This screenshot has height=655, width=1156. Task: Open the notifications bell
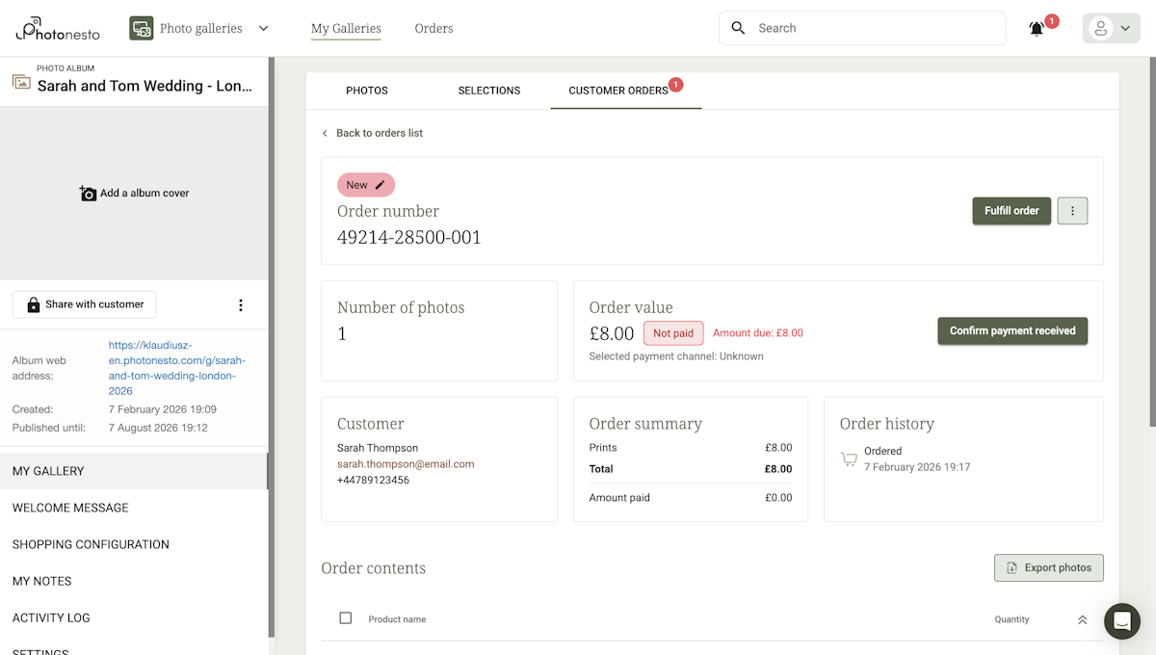click(1035, 28)
